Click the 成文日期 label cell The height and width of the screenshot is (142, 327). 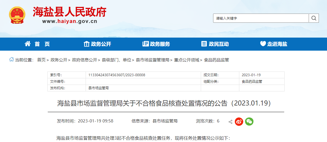click(x=220, y=75)
